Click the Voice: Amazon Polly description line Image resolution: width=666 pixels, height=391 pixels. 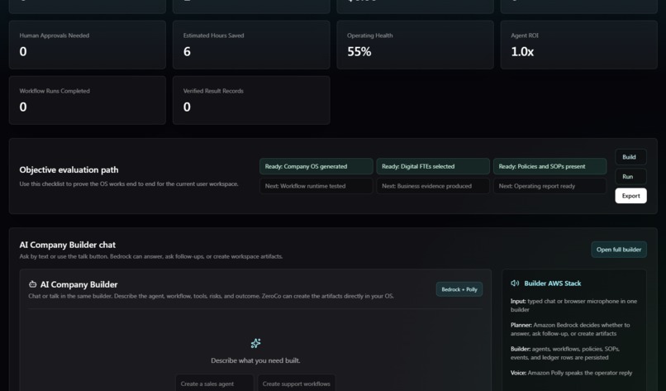[571, 373]
